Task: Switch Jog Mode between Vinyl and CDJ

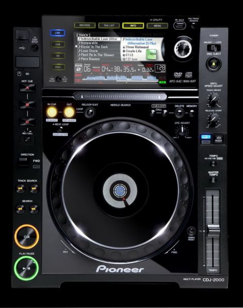Action: (218, 139)
